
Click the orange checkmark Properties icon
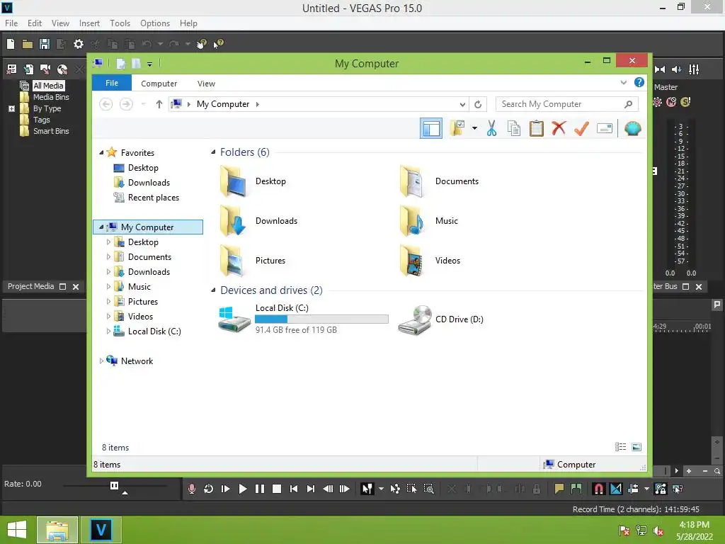coord(581,128)
